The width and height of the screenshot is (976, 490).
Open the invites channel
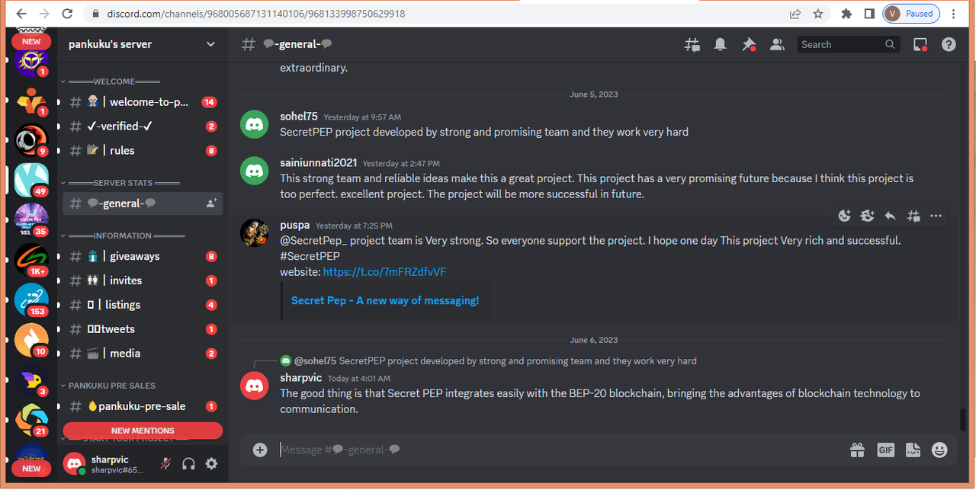143,280
